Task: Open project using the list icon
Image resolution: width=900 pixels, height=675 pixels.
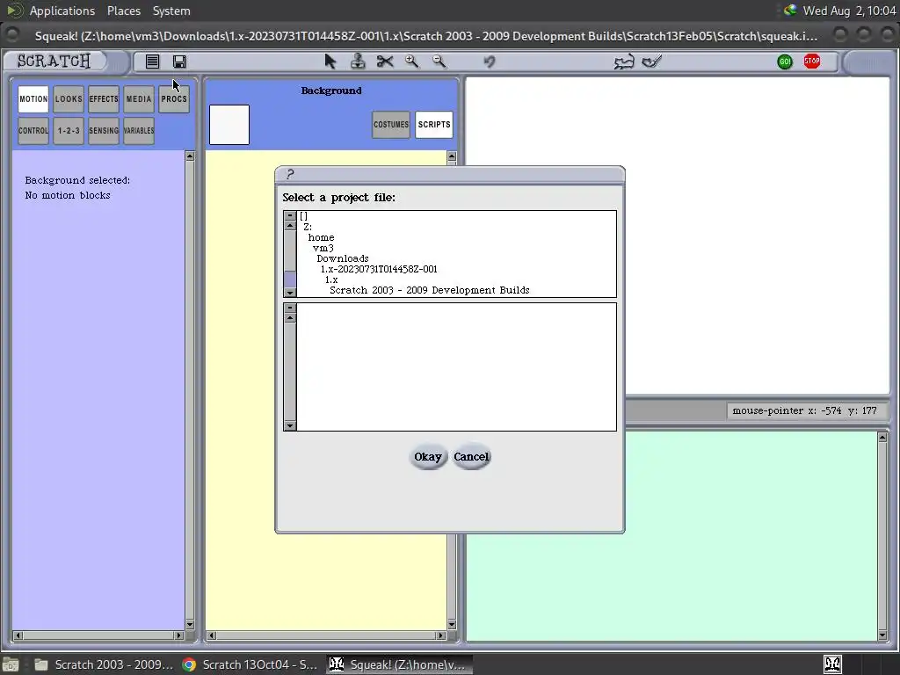Action: [152, 62]
